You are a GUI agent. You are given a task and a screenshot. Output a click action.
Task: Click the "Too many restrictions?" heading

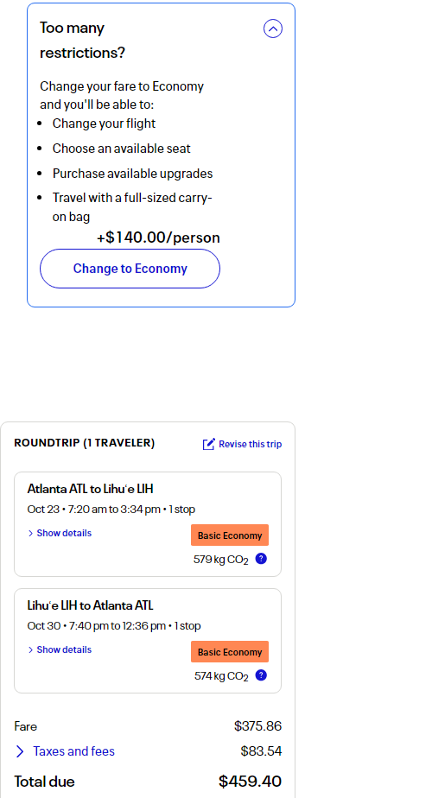[83, 41]
